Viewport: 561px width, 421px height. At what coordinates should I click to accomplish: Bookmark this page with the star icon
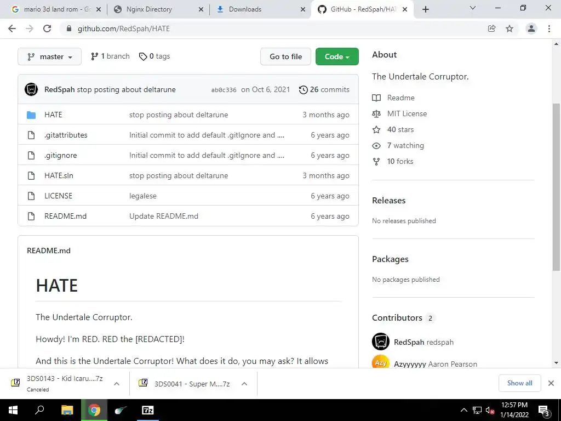tap(510, 29)
